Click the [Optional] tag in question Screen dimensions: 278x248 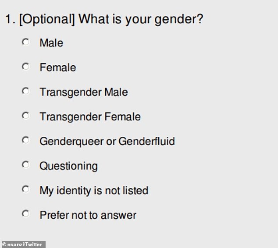47,19
